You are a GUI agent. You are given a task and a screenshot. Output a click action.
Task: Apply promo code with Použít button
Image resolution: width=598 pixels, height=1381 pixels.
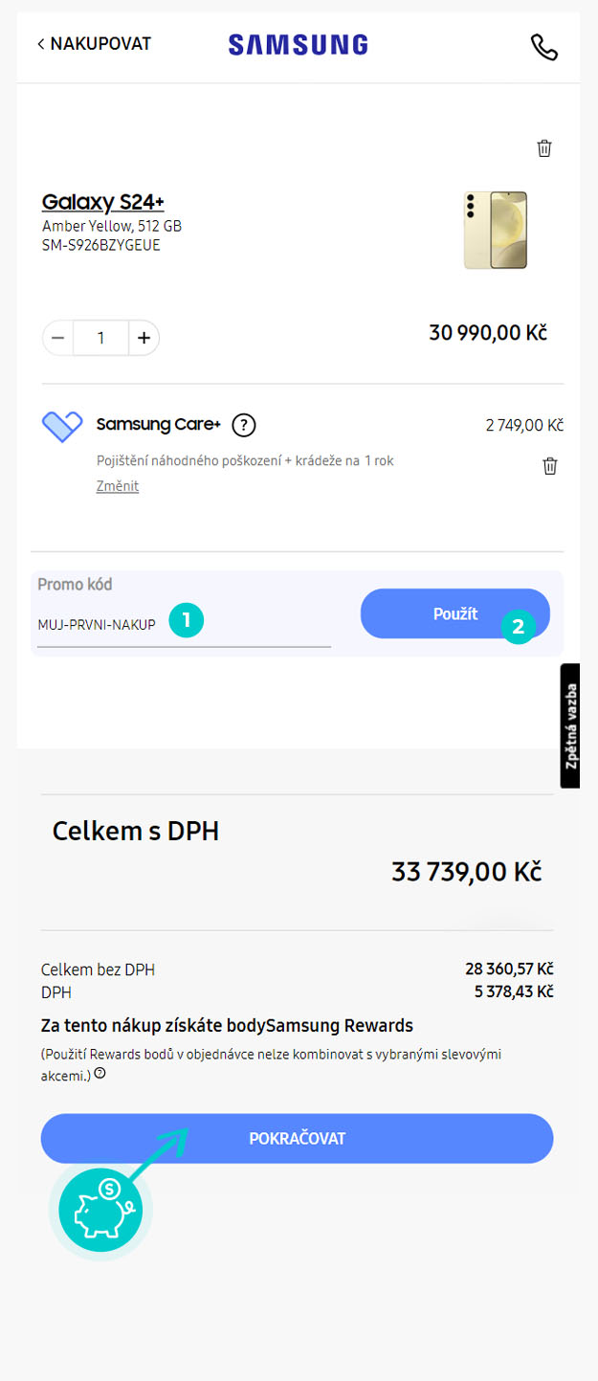pos(455,613)
